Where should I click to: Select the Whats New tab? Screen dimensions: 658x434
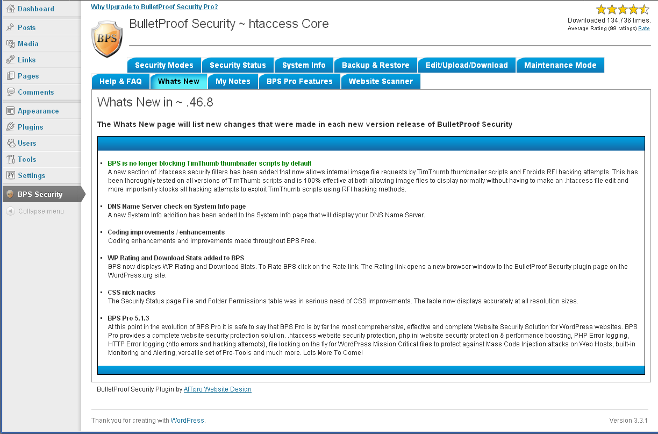tap(179, 81)
